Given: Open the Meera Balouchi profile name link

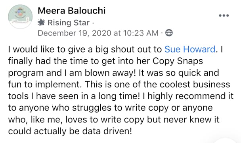Looking at the screenshot, I should [x=72, y=11].
